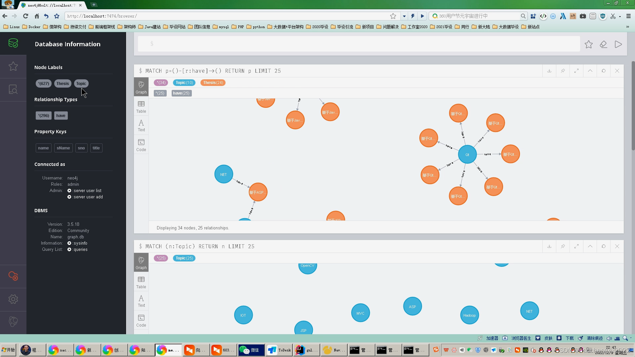The width and height of the screenshot is (635, 357).
Task: Expand the Relationship Types section
Action: pos(56,99)
